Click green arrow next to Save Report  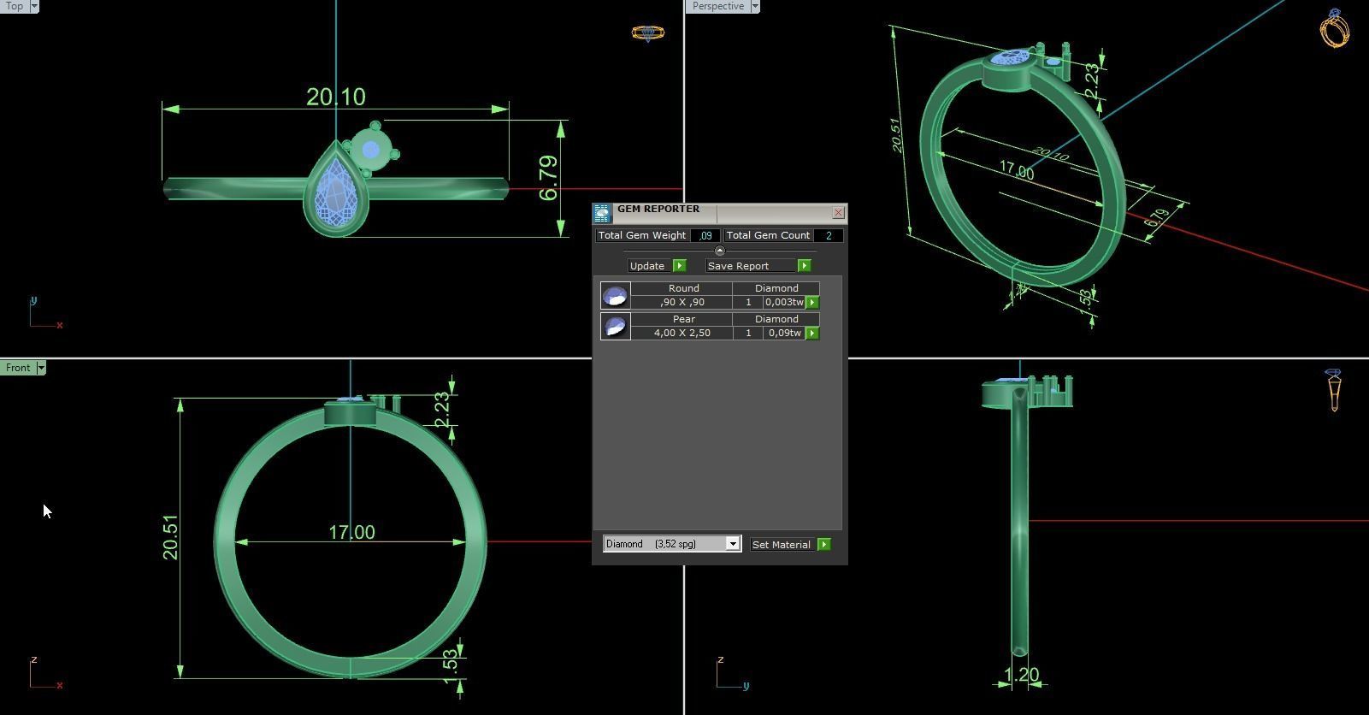804,266
